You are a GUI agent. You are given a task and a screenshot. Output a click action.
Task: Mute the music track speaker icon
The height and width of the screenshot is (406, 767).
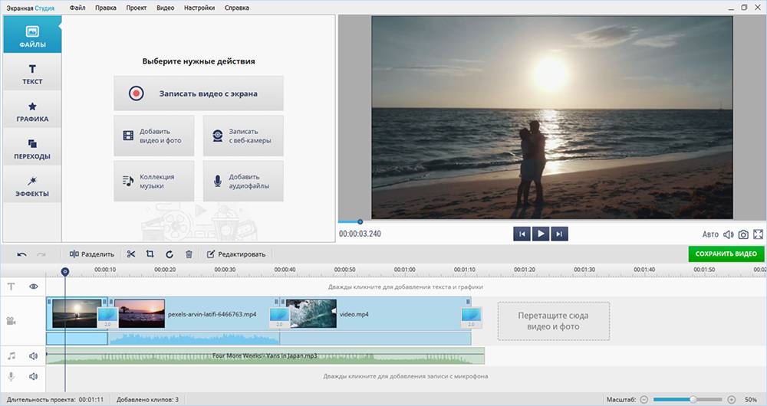[x=34, y=356]
